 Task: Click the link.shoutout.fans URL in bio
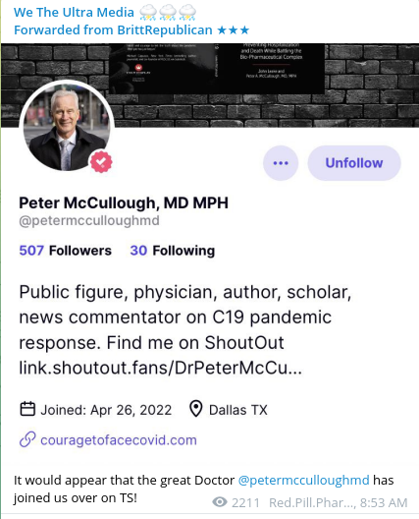click(161, 368)
